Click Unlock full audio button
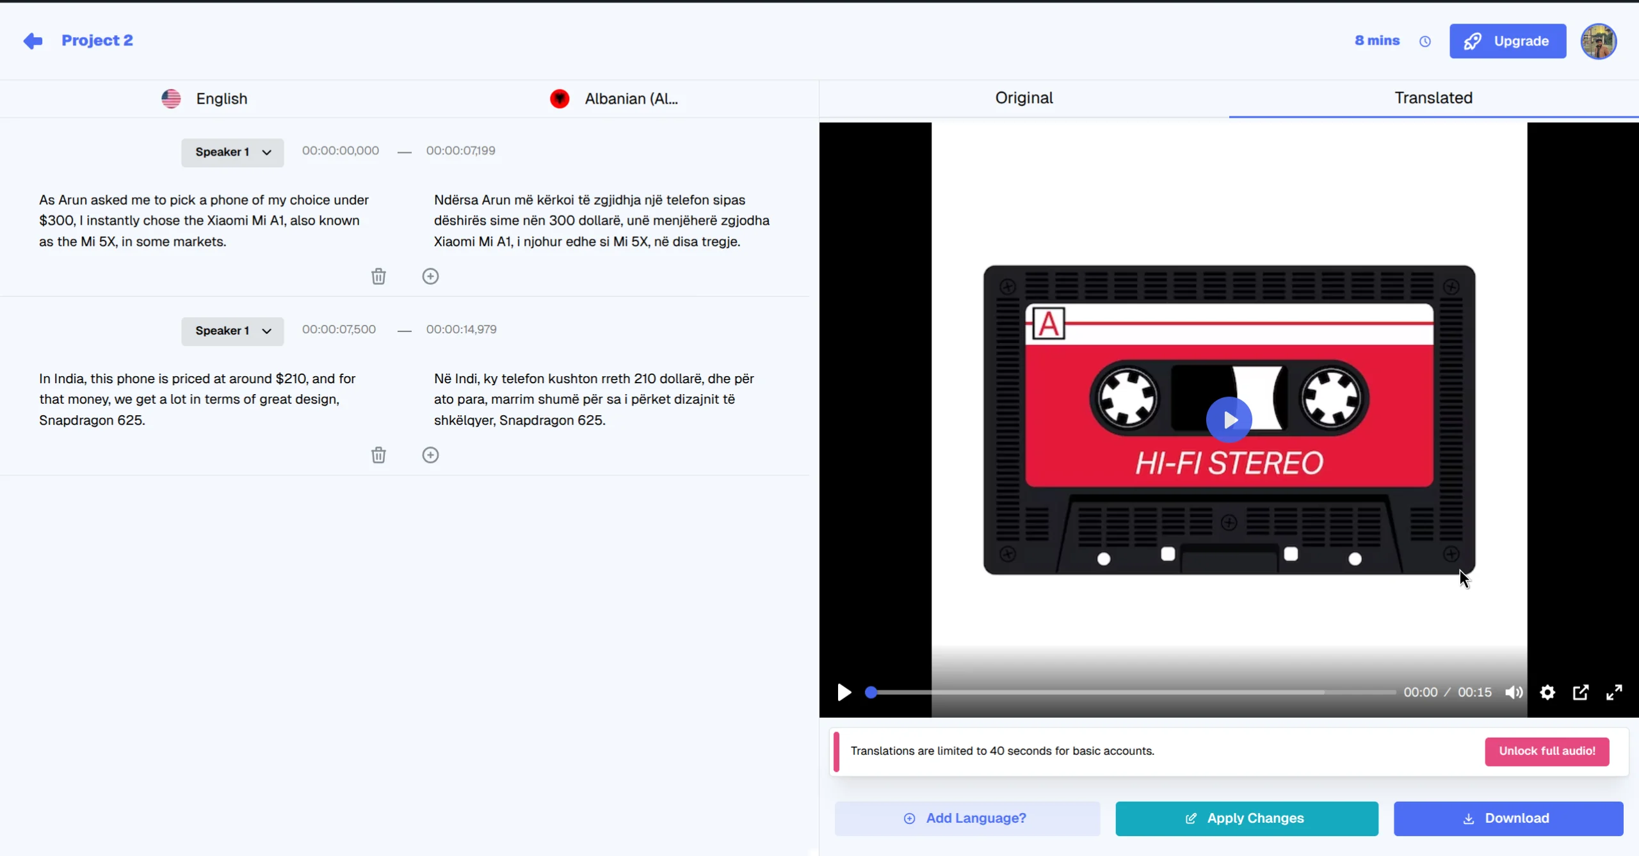The height and width of the screenshot is (856, 1639). 1546,751
